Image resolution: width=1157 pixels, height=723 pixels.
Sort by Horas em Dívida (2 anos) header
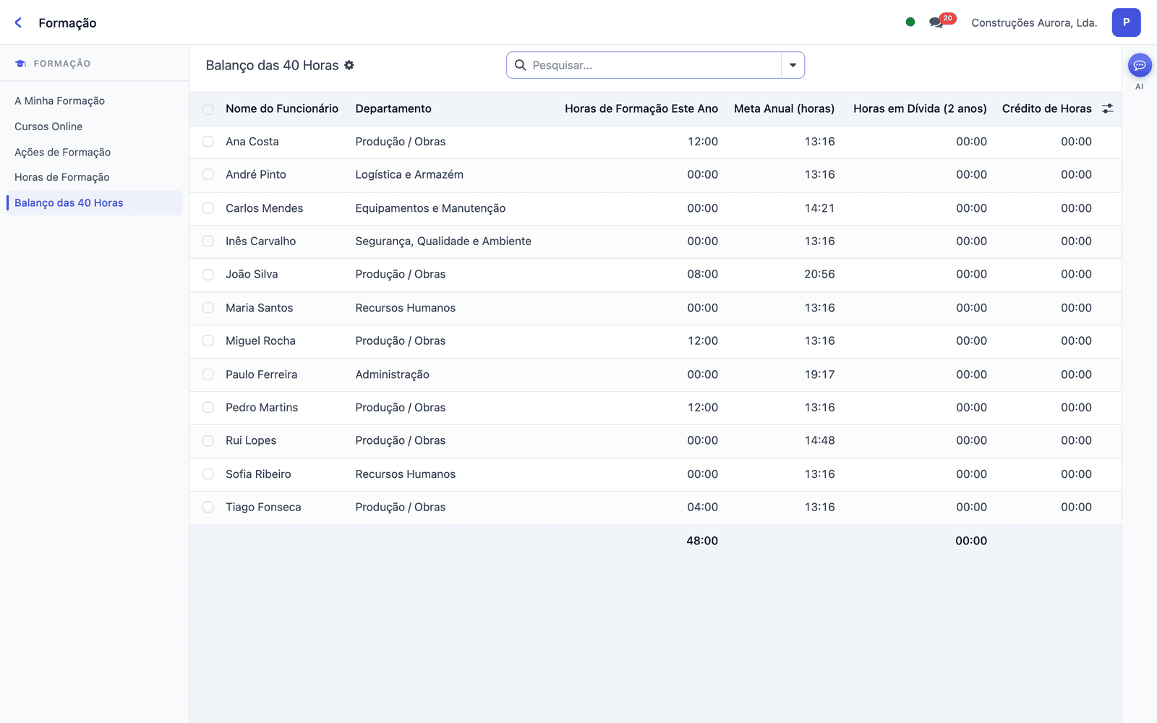pyautogui.click(x=920, y=108)
